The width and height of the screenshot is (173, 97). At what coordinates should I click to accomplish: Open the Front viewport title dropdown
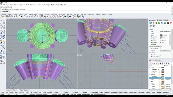(x=10, y=55)
